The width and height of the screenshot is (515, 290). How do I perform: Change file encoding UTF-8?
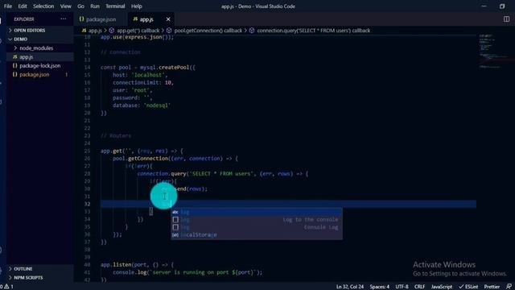[402, 287]
